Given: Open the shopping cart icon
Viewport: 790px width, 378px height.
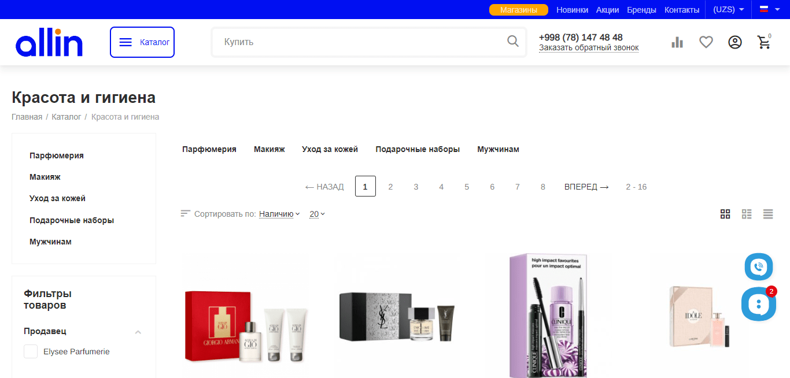Looking at the screenshot, I should tap(764, 42).
